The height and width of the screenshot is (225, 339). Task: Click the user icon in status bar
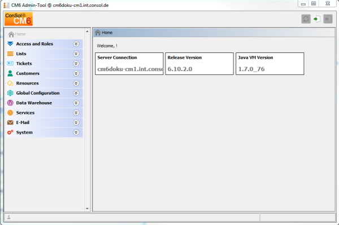click(9, 217)
